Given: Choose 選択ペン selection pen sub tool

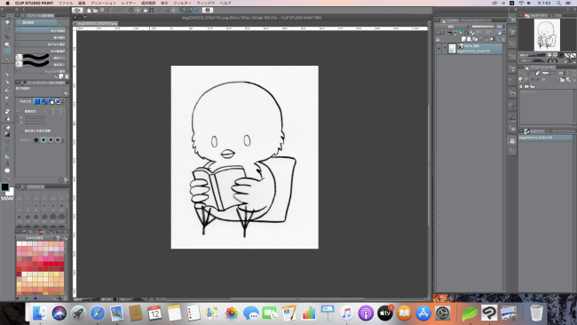Looking at the screenshot, I should (x=41, y=57).
